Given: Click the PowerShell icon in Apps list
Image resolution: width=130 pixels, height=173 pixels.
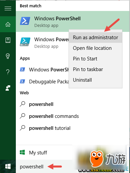Looking at the screenshot, I should point(22,69).
